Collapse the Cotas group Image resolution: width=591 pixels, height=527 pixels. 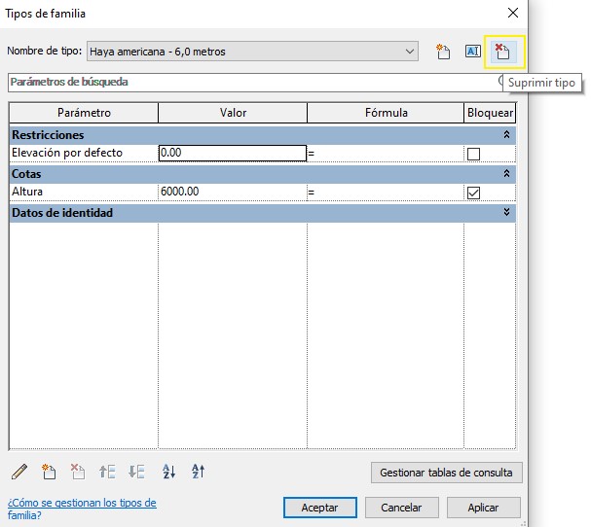pyautogui.click(x=506, y=174)
